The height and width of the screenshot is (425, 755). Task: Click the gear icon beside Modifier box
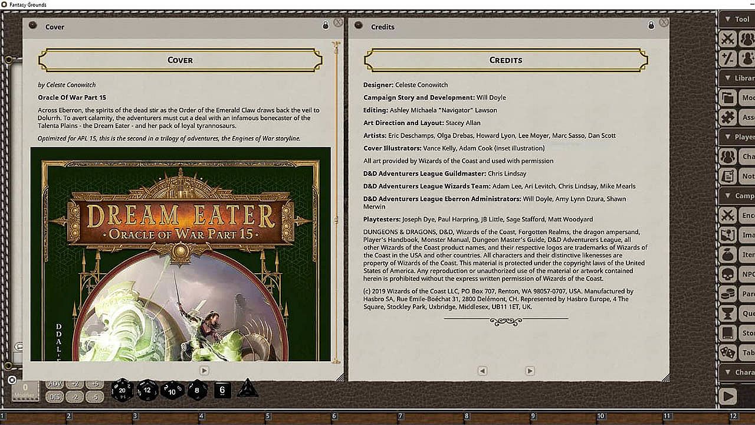pyautogui.click(x=12, y=380)
